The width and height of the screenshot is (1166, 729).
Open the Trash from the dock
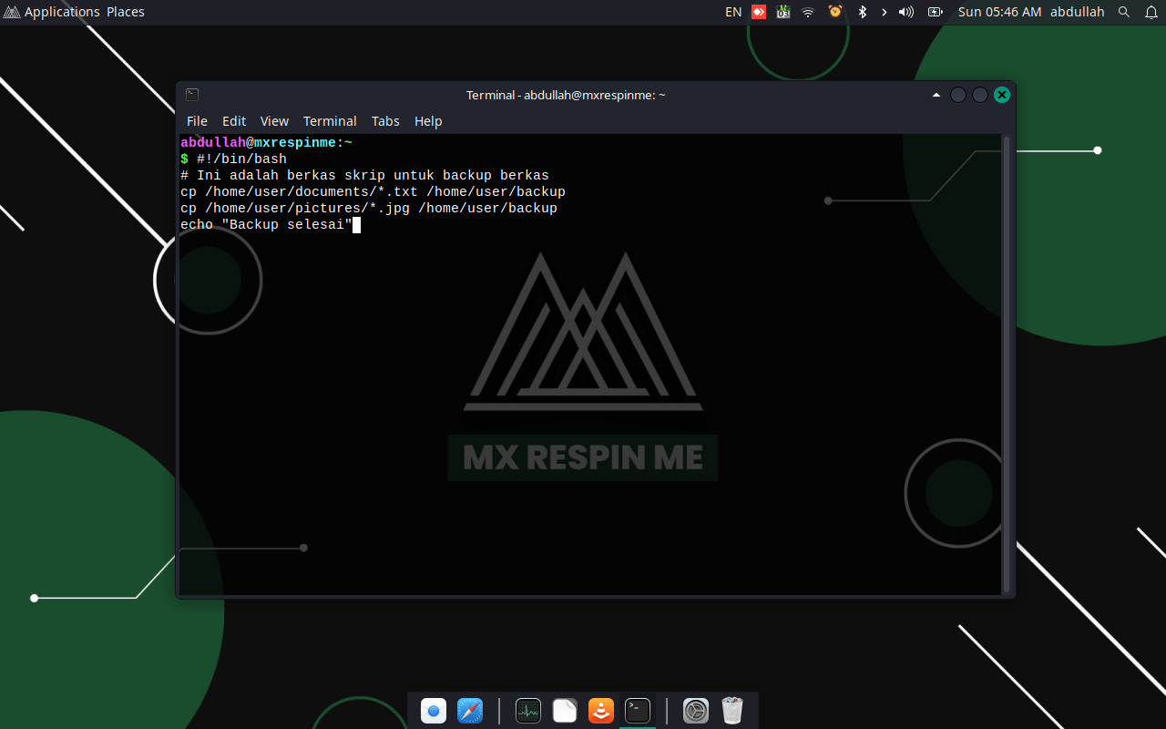pos(732,710)
